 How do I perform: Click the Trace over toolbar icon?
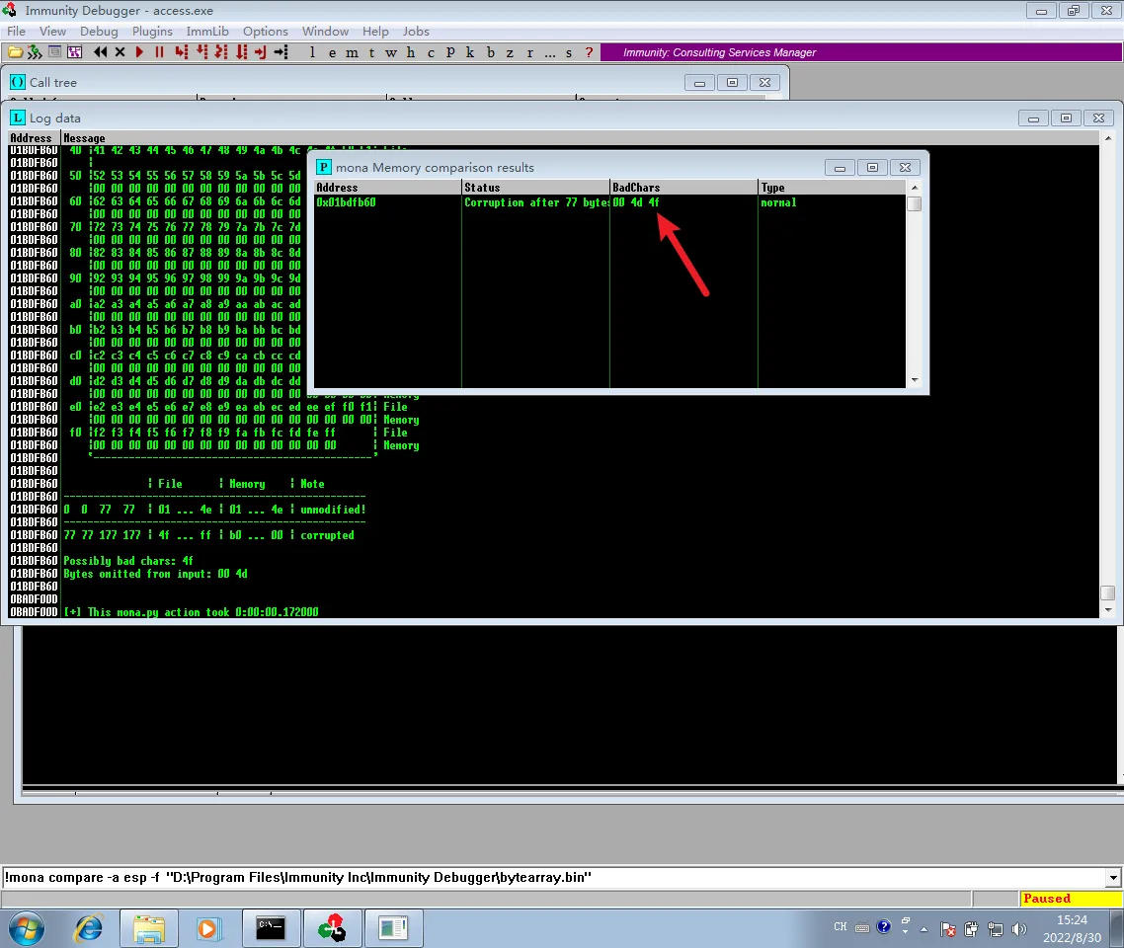coord(242,52)
